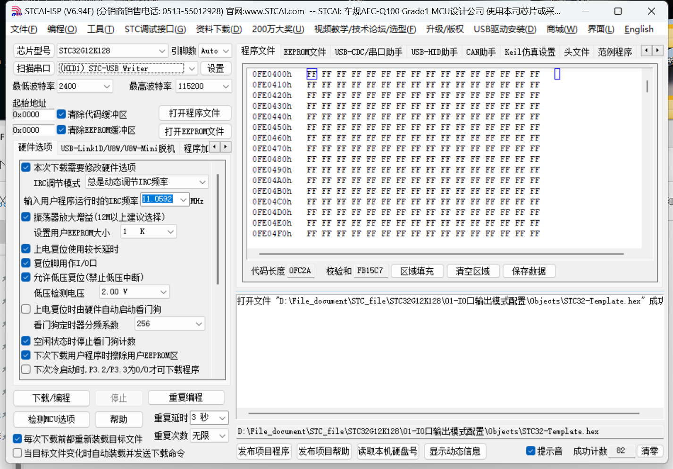
Task: Toggle 清除EEPROM缓冲区 checkbox
Action: pyautogui.click(x=61, y=130)
